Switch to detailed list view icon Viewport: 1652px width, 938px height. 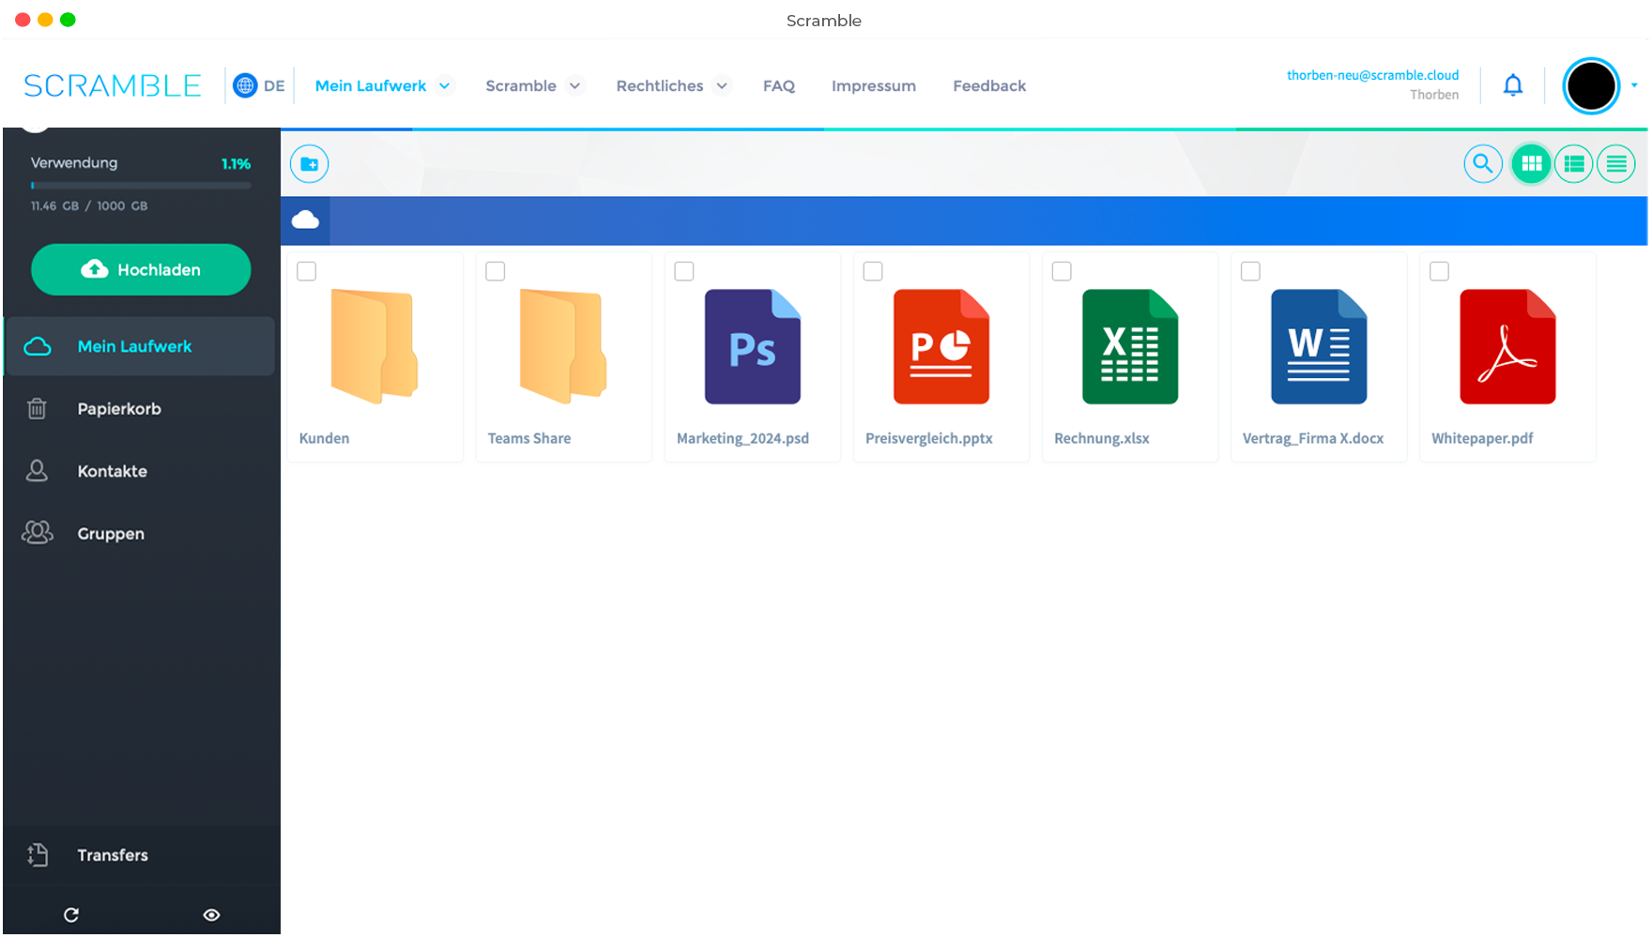pos(1574,164)
